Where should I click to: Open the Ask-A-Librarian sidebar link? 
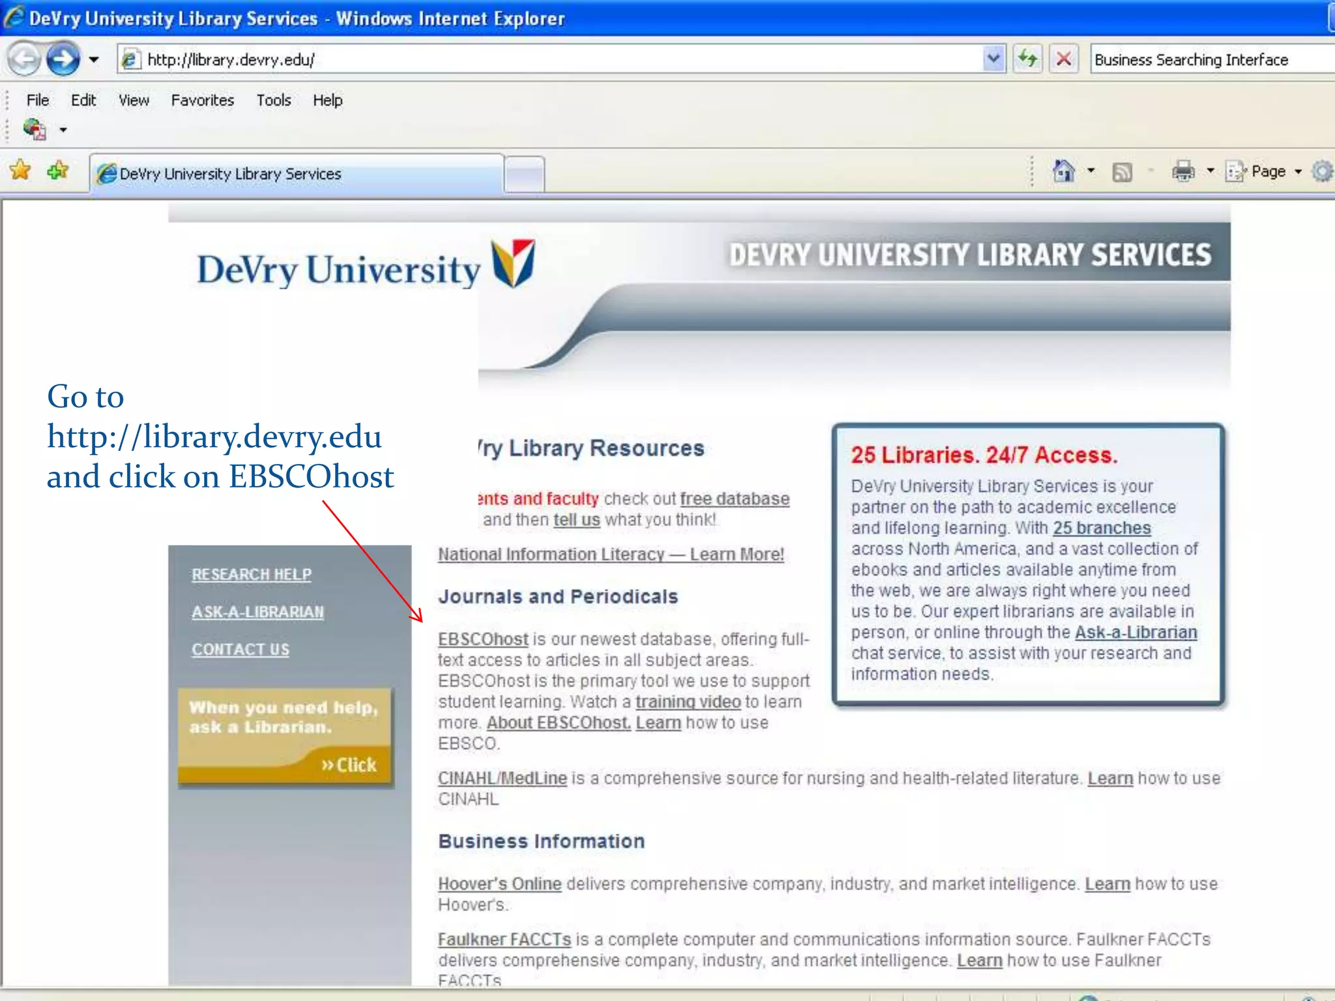click(257, 612)
